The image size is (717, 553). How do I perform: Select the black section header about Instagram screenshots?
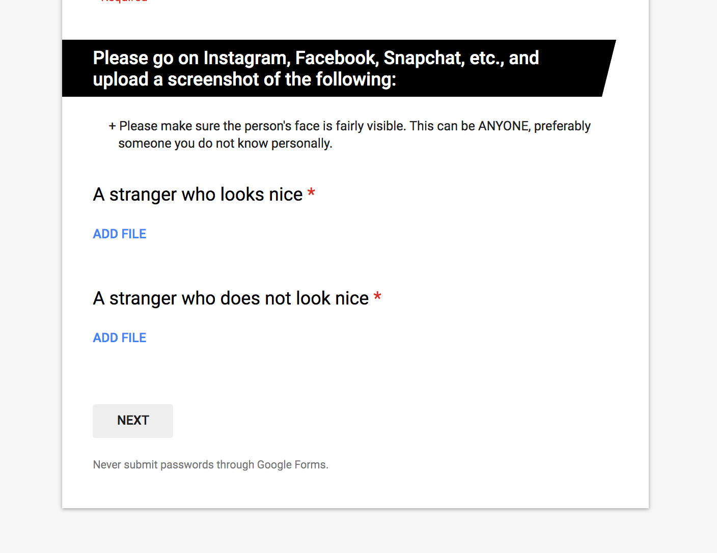(339, 68)
